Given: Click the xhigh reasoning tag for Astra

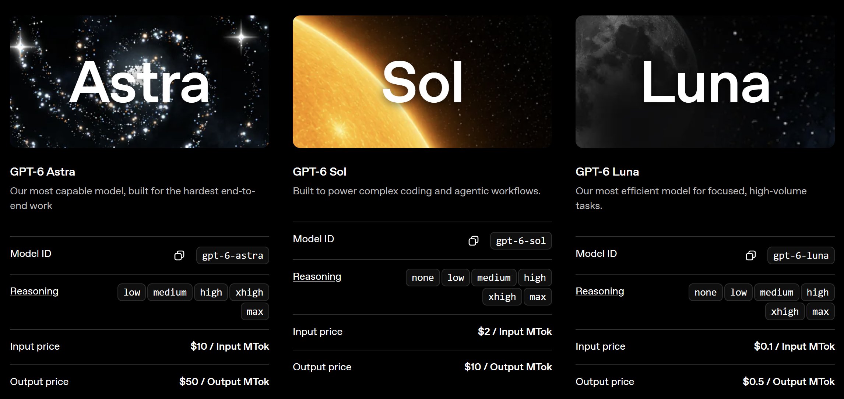Looking at the screenshot, I should [x=249, y=292].
